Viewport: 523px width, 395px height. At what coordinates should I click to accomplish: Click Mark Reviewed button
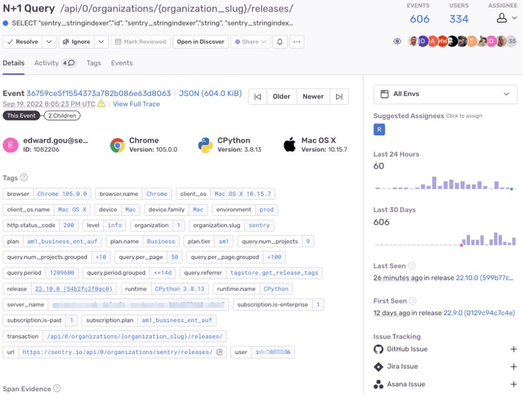pos(140,42)
